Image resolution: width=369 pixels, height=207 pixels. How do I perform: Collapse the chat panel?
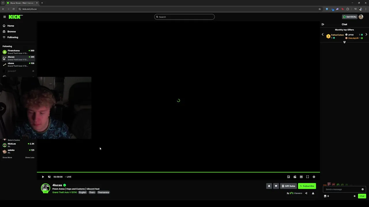[323, 24]
